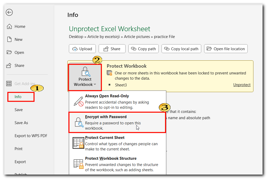This screenshot has width=267, height=179.
Task: Click the Share button near Upload
Action: (112, 49)
